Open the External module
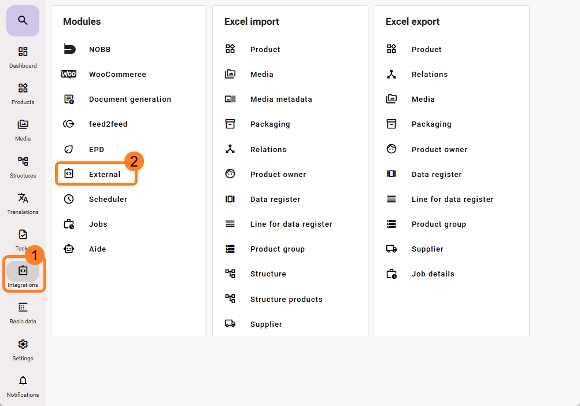This screenshot has width=580, height=406. coord(104,174)
